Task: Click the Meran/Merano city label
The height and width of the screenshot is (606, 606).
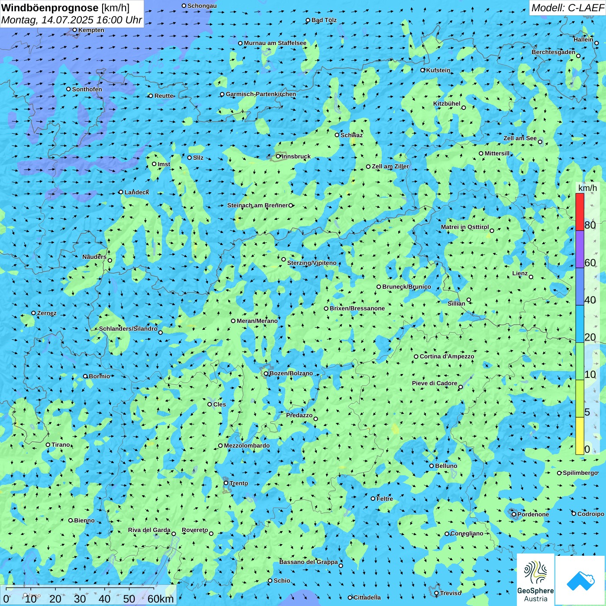Action: (x=257, y=321)
